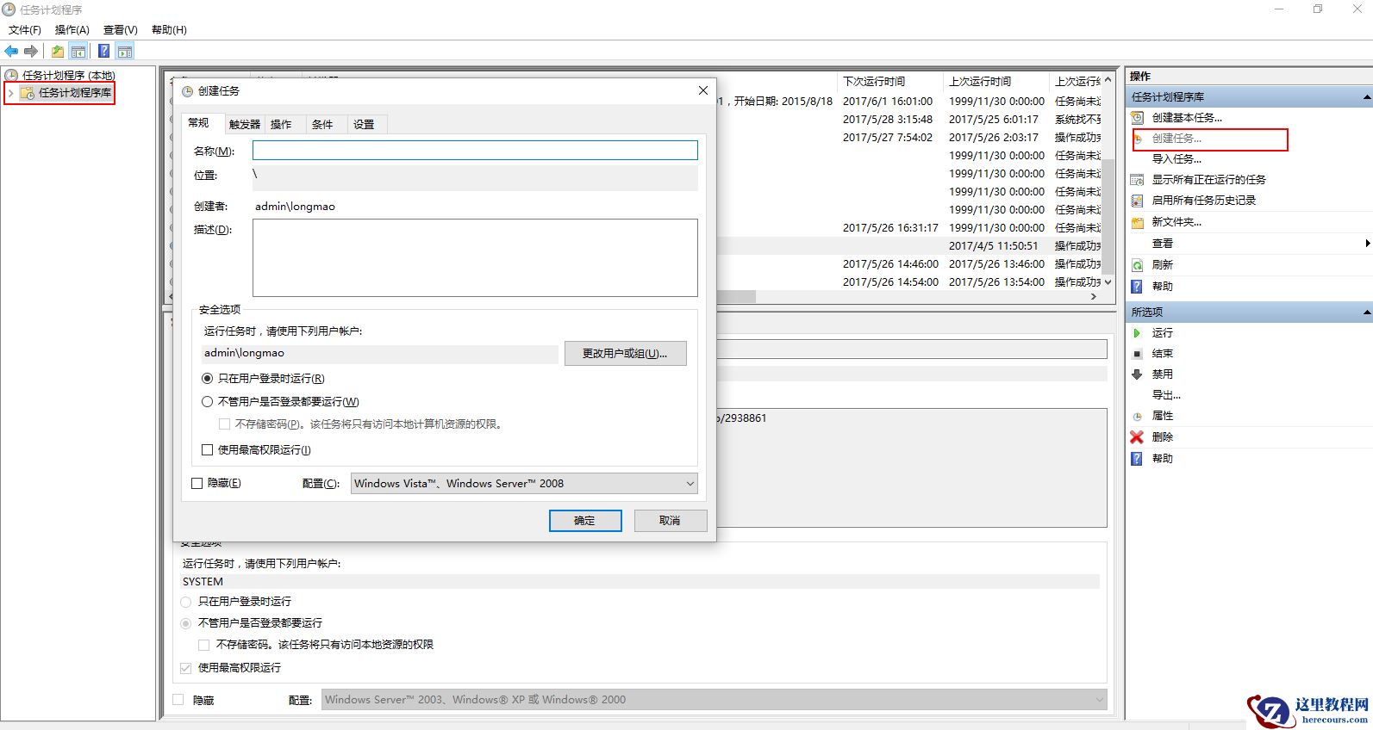1373x730 pixels.
Task: Click the 新文件夹 folder icon
Action: point(1138,222)
